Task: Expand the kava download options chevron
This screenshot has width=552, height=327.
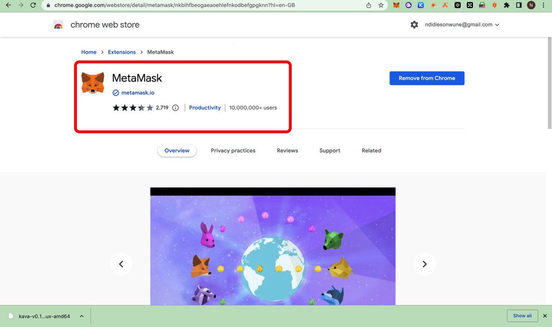Action: point(81,316)
